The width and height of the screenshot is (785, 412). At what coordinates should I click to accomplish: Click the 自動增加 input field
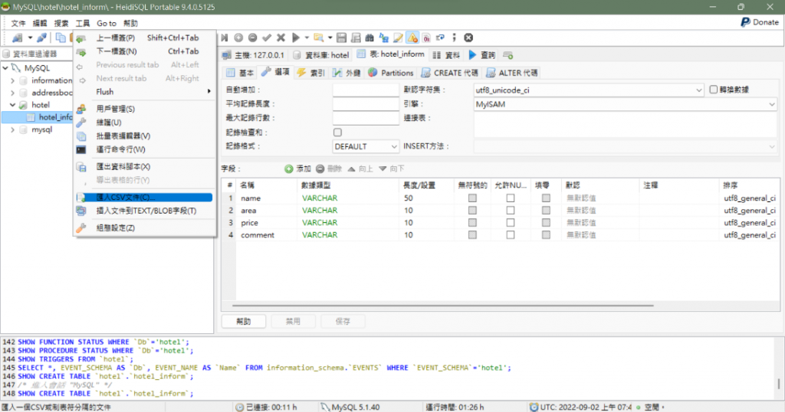coord(366,90)
